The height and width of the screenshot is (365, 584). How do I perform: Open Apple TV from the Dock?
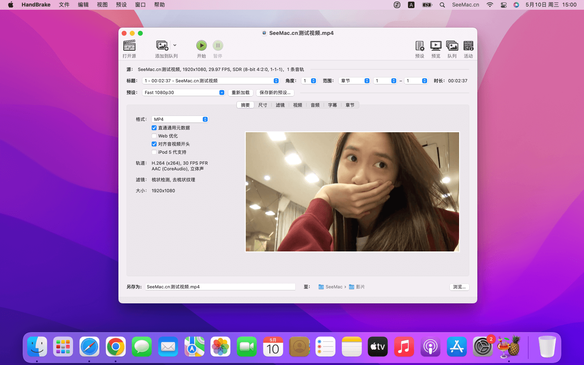[378, 347]
